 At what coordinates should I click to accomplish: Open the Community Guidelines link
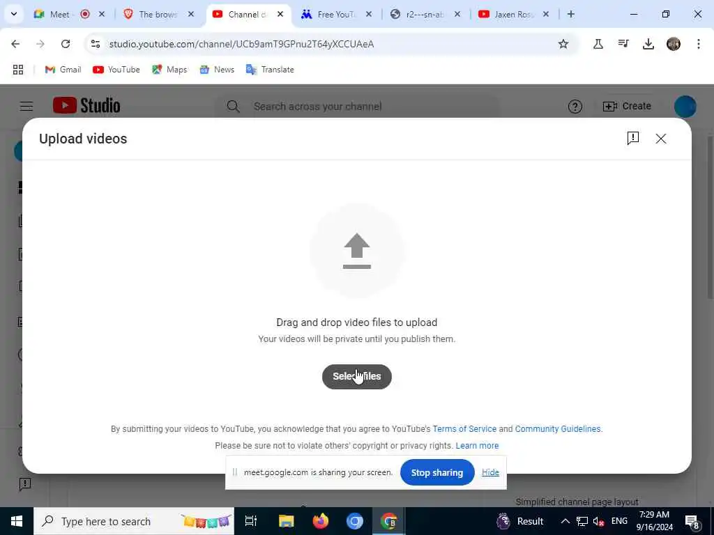pyautogui.click(x=558, y=429)
